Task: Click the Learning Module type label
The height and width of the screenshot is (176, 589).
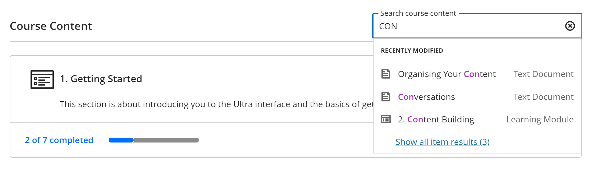Action: pyautogui.click(x=540, y=119)
